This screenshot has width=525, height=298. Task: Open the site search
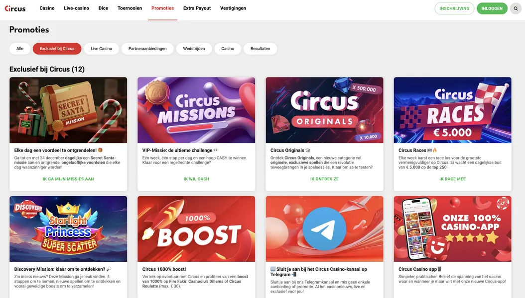(x=516, y=8)
